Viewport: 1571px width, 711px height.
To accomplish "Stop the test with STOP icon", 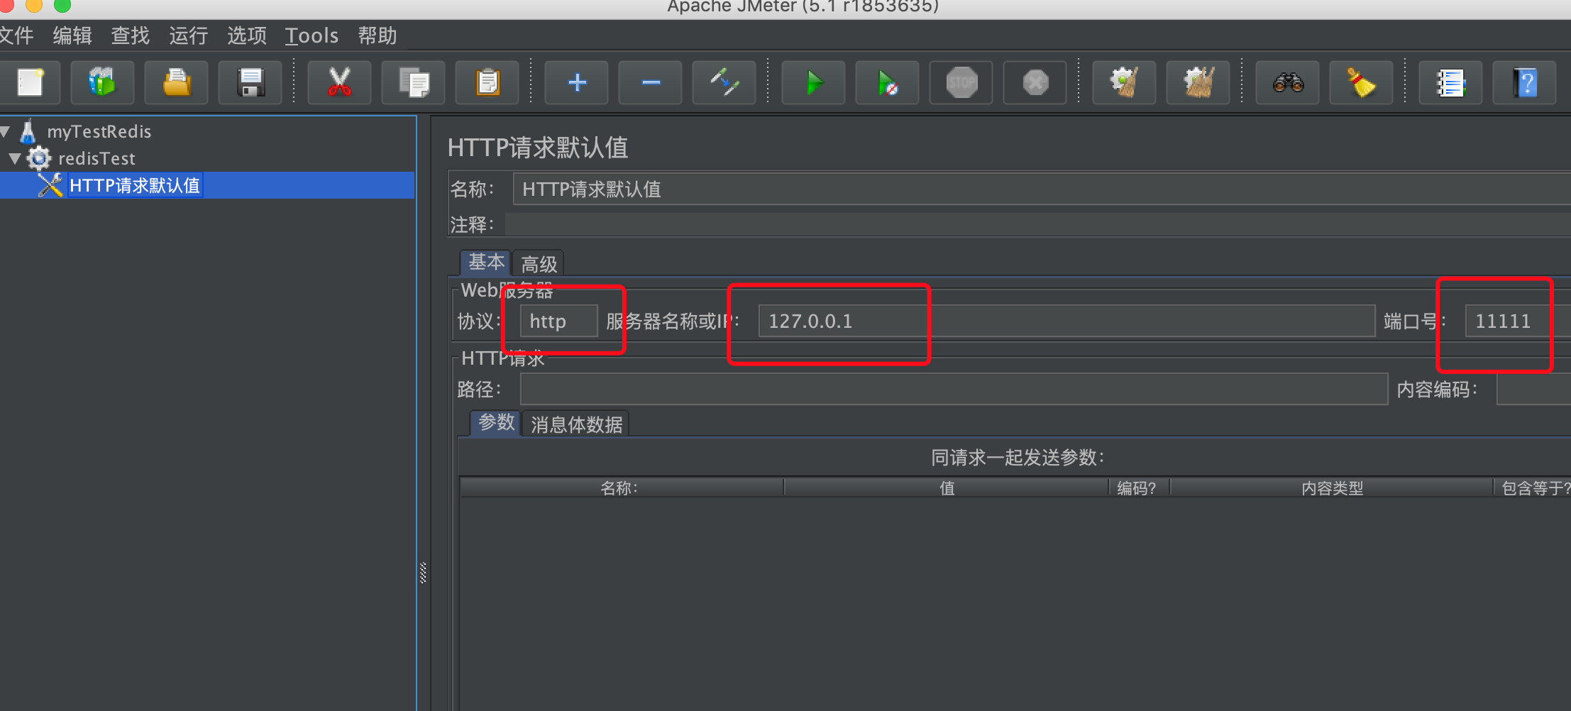I will (961, 83).
